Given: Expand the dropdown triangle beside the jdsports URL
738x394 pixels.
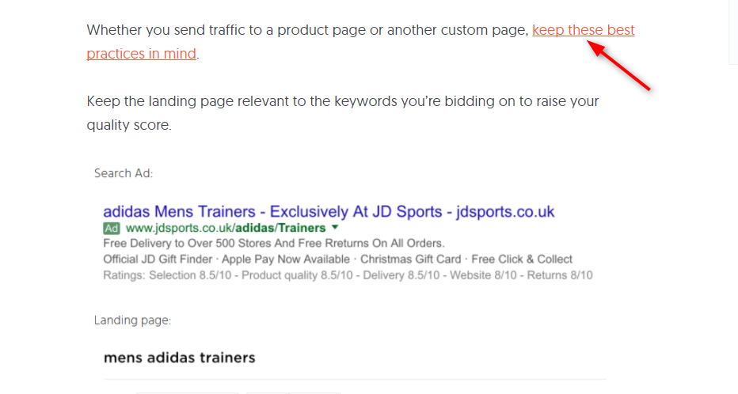Looking at the screenshot, I should tap(335, 228).
